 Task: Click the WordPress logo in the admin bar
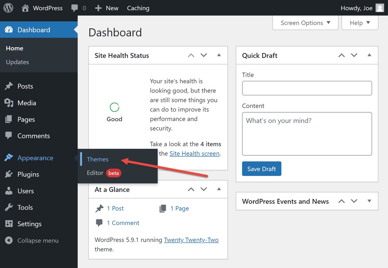(8, 8)
